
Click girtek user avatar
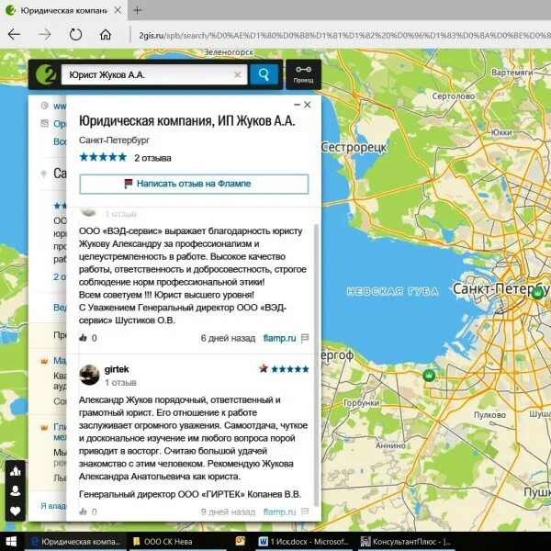89,375
